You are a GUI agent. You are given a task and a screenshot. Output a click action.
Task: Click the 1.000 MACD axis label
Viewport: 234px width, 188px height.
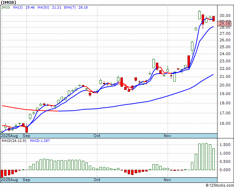(225, 153)
